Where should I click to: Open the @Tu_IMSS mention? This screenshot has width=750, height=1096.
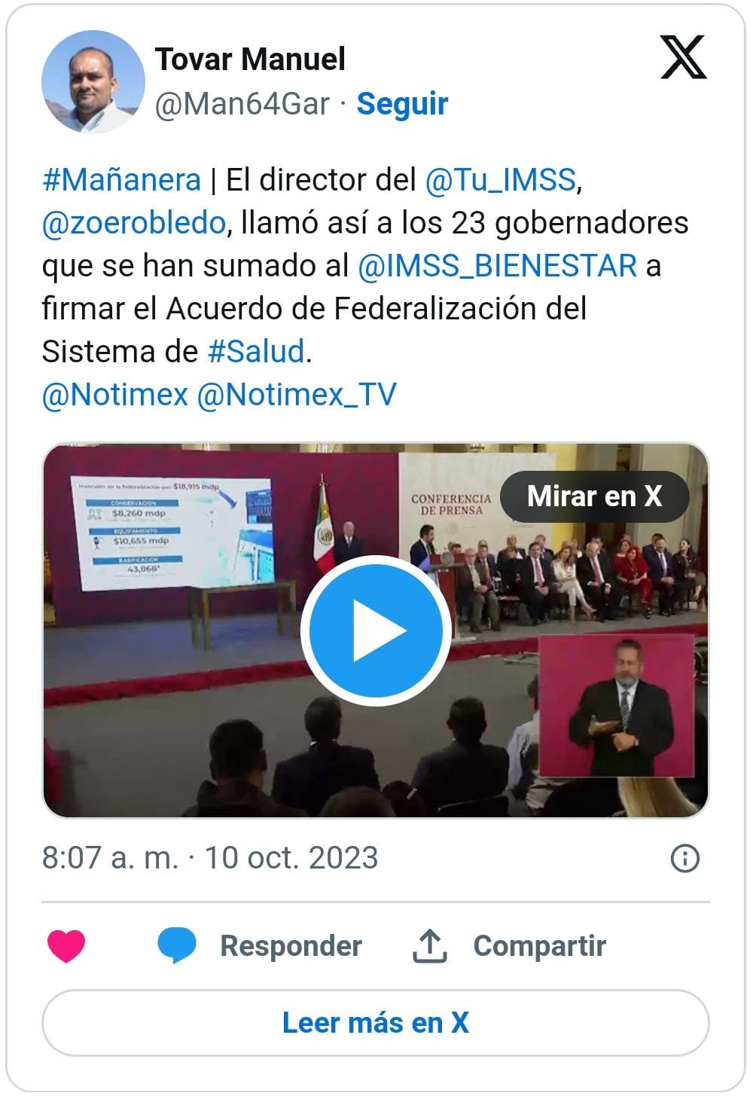click(x=501, y=180)
